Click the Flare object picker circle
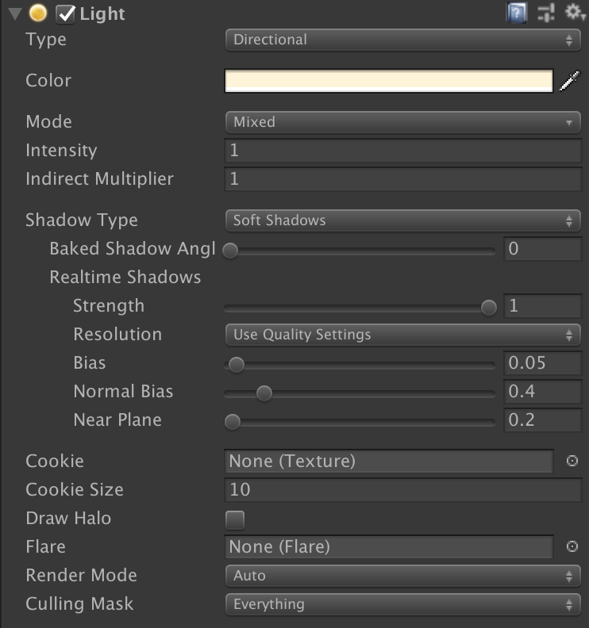This screenshot has height=628, width=589. coord(572,546)
